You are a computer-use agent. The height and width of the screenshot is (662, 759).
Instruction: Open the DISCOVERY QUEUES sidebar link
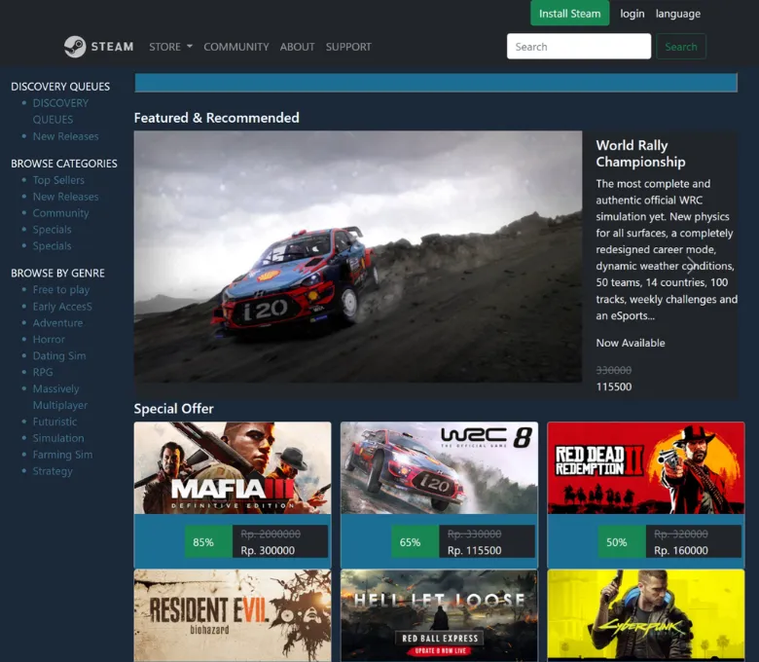pyautogui.click(x=60, y=111)
